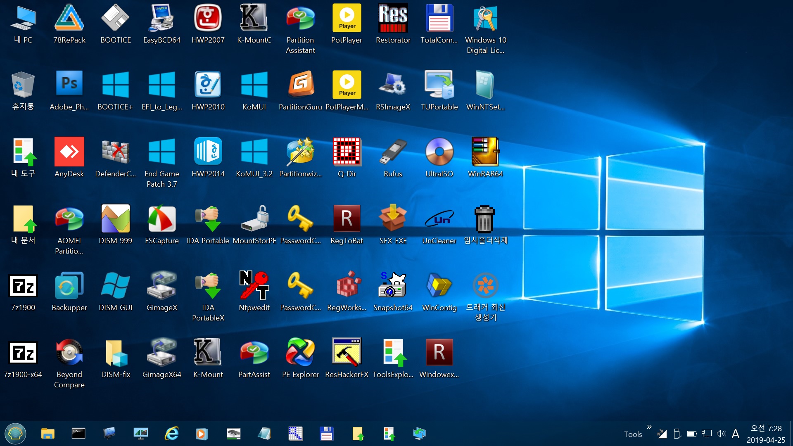Screen dimensions: 793x446
Task: Click the UltraISO disc icon
Action: 439,152
